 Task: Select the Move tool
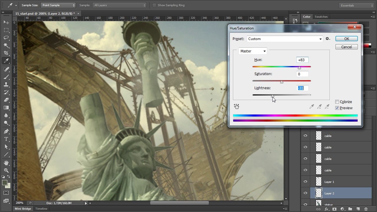click(6, 22)
